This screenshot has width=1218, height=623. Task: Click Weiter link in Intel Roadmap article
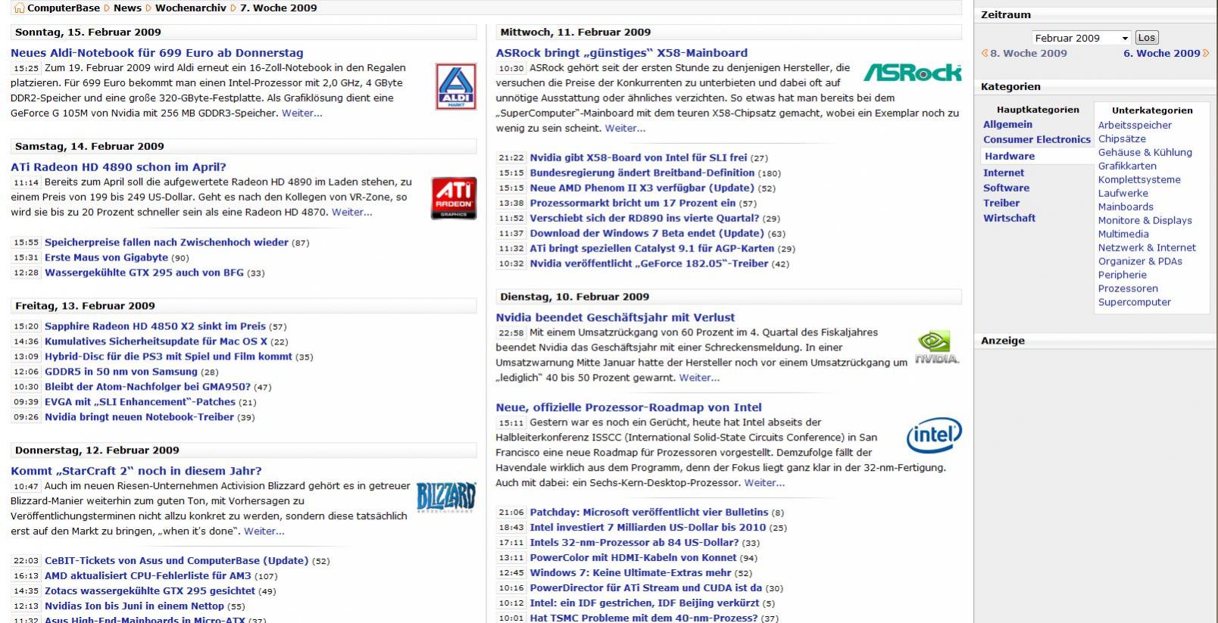point(764,482)
